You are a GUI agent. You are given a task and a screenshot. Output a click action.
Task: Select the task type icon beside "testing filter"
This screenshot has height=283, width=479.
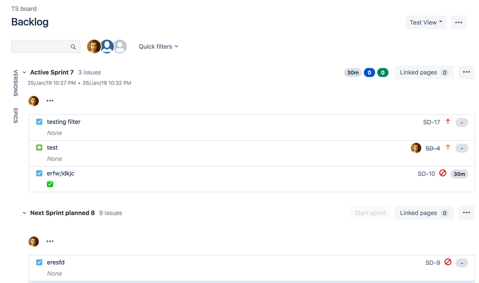click(39, 121)
